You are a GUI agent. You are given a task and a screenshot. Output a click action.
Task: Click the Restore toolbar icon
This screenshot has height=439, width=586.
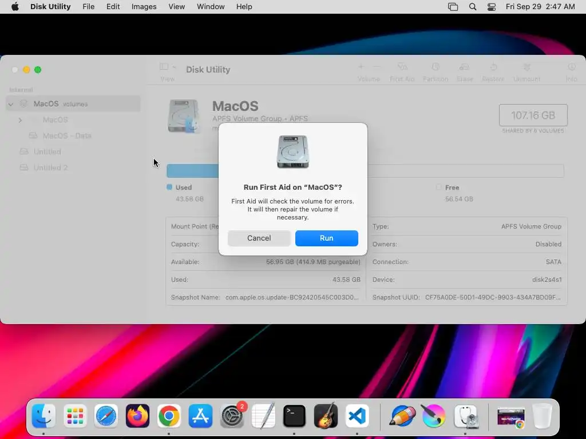point(493,67)
